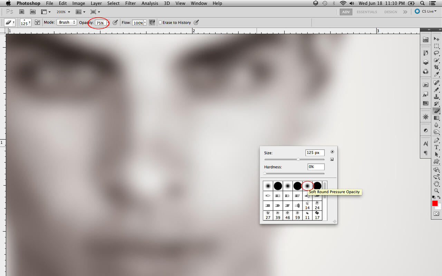Select the Type tool

coord(436,147)
